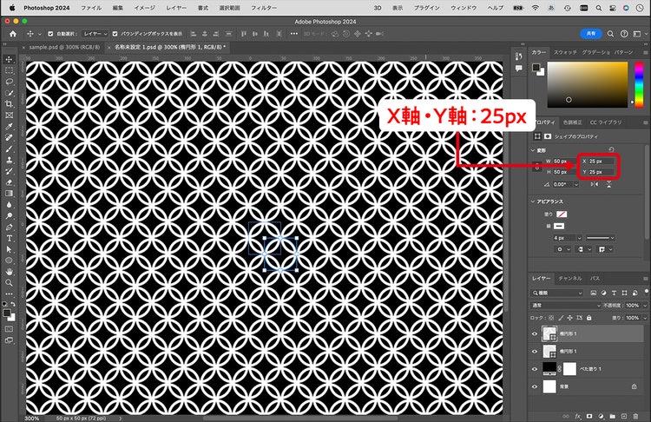Image resolution: width=651 pixels, height=422 pixels.
Task: Hide the second 楕円形 1 layer
Action: point(535,352)
